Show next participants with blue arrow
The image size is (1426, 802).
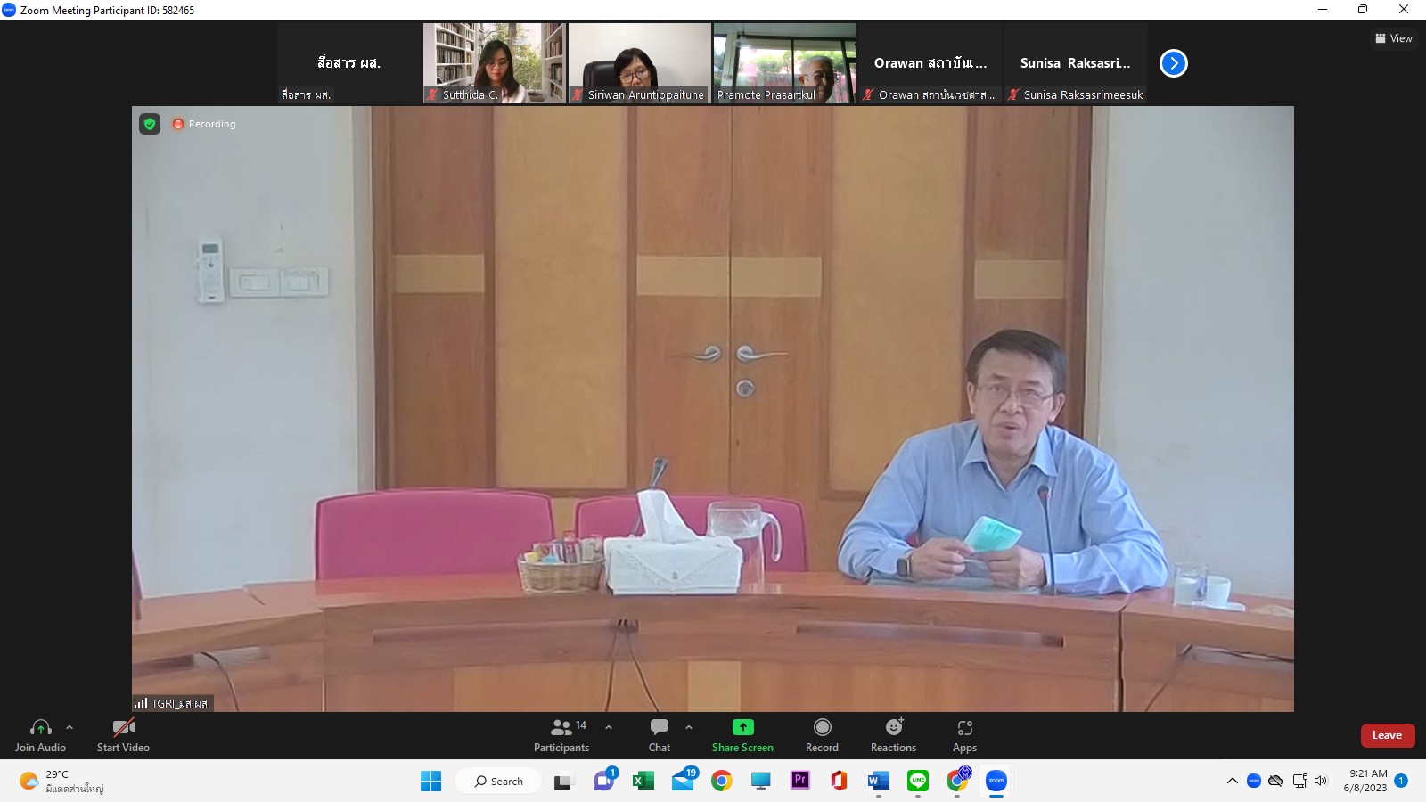click(1174, 63)
